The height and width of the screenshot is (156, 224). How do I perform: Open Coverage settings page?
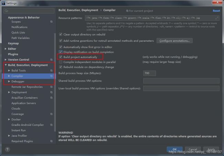click(x=18, y=114)
